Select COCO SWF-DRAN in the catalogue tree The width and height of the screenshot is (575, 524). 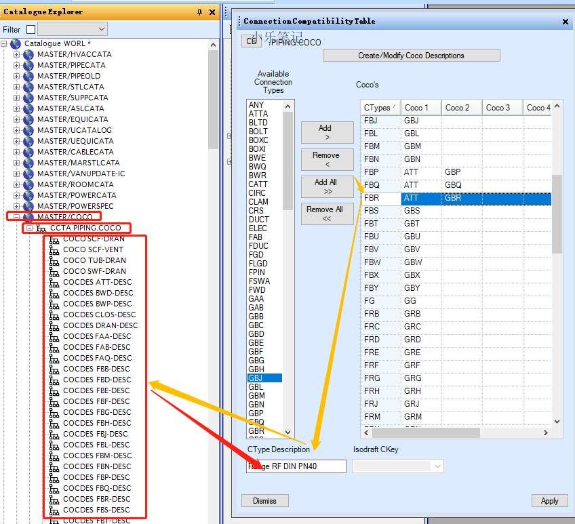[x=95, y=271]
